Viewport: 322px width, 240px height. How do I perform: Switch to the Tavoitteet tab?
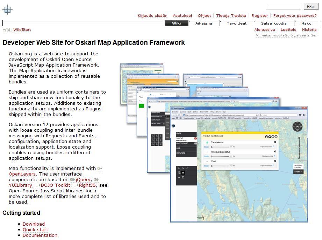tap(237, 23)
